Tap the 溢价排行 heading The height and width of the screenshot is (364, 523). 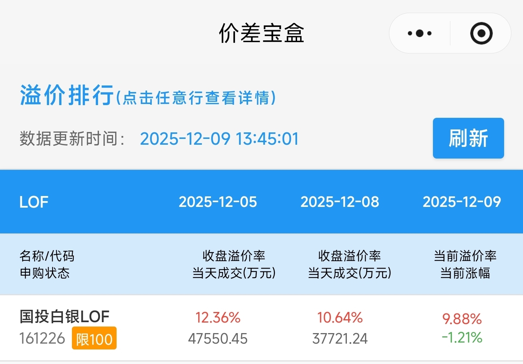click(67, 95)
